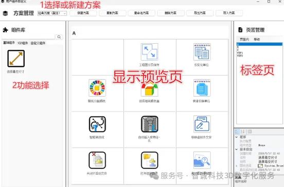Select the document-swap icon in top-right grid cell
This screenshot has width=284, height=187.
coord(202,52)
